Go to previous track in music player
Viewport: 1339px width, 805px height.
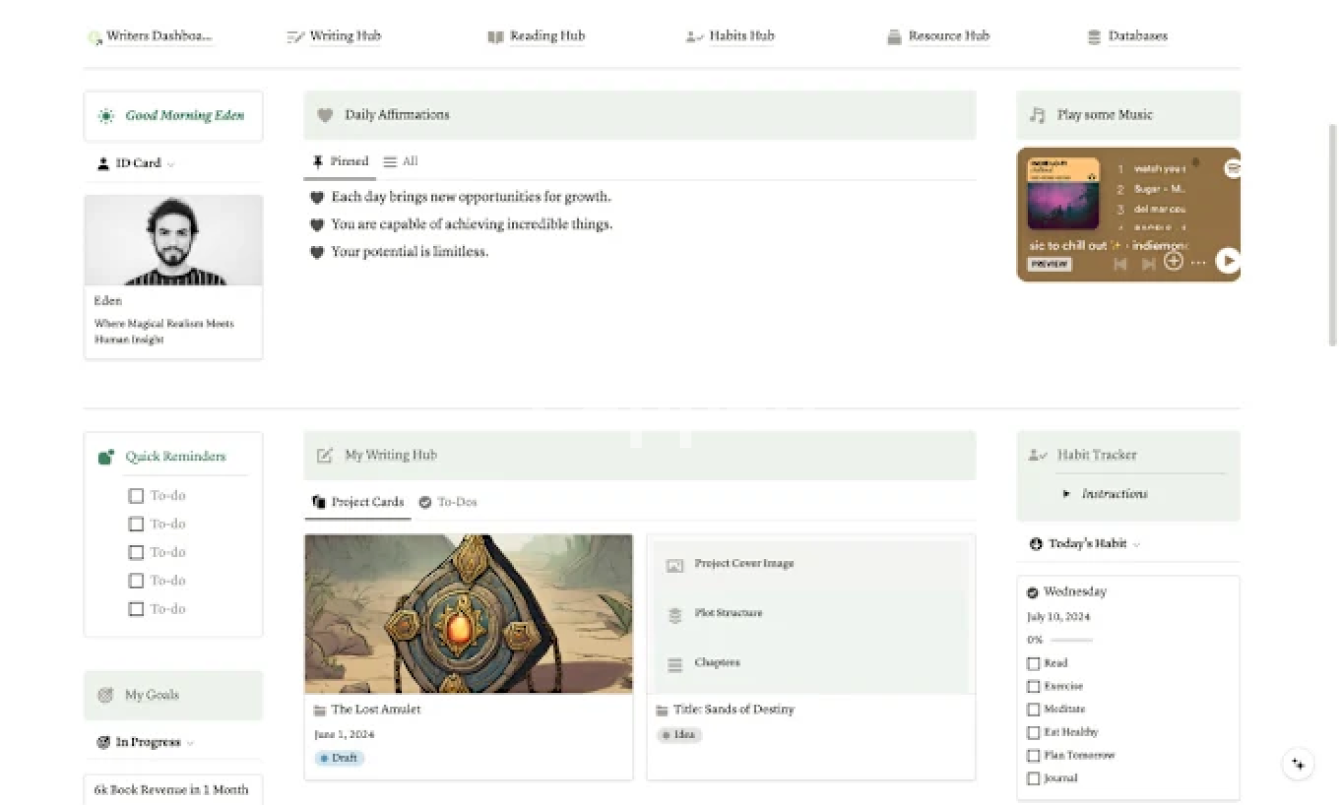pos(1121,263)
